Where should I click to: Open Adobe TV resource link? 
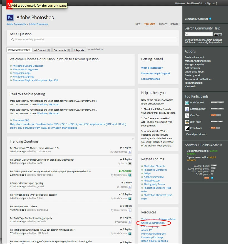pos(147,230)
